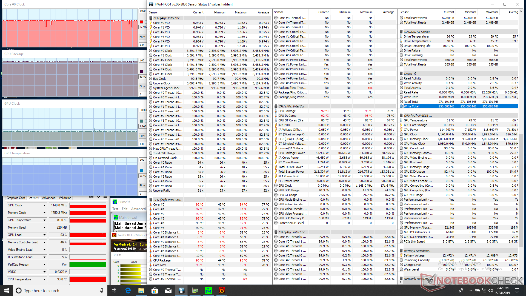Open the Action Center notification icon
Image resolution: width=526 pixels, height=296 pixels.
coord(517,291)
